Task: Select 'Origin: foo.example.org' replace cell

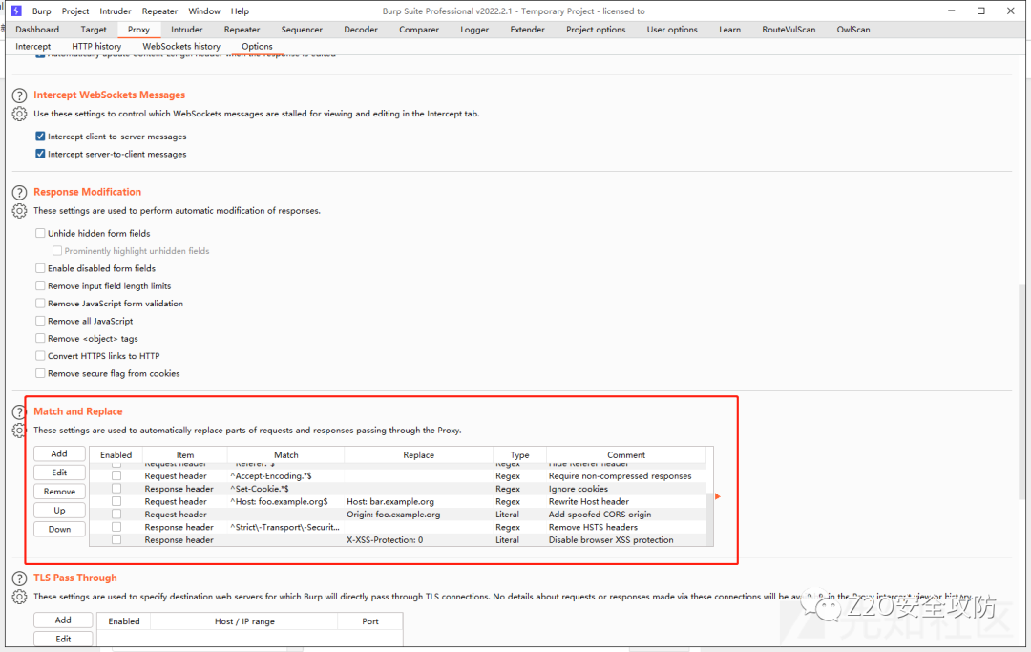Action: click(418, 514)
